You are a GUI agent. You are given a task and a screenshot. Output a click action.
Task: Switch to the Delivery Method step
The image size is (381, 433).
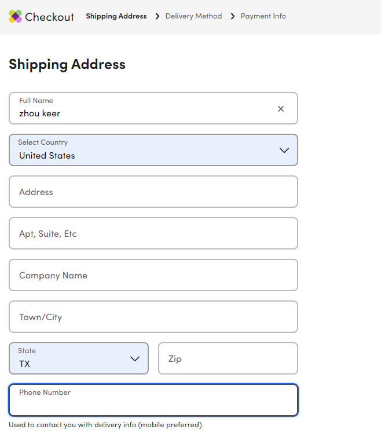[193, 16]
